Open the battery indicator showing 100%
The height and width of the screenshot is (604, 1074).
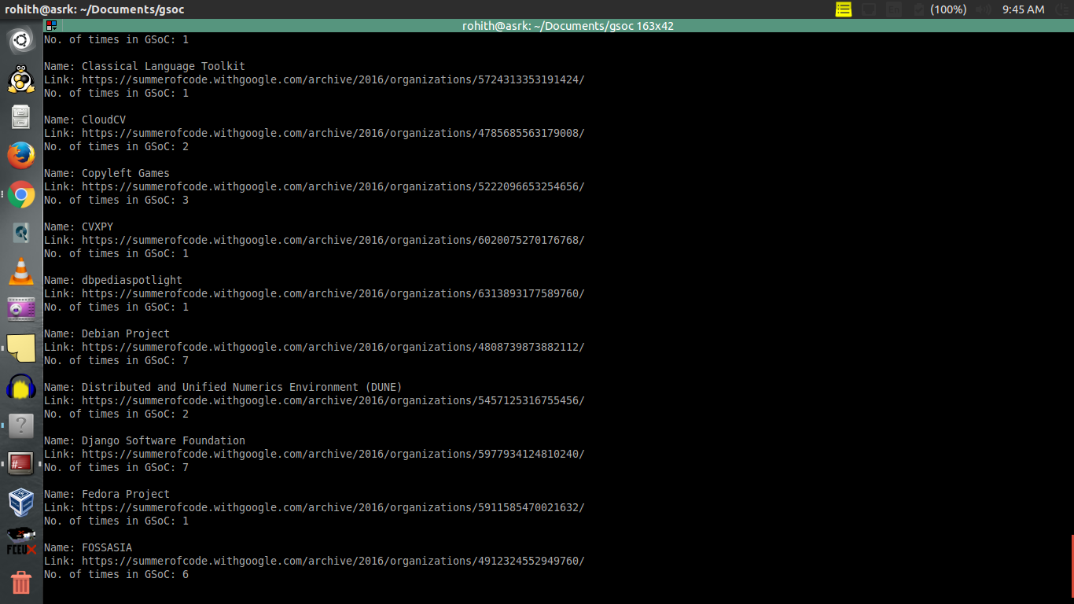(941, 9)
